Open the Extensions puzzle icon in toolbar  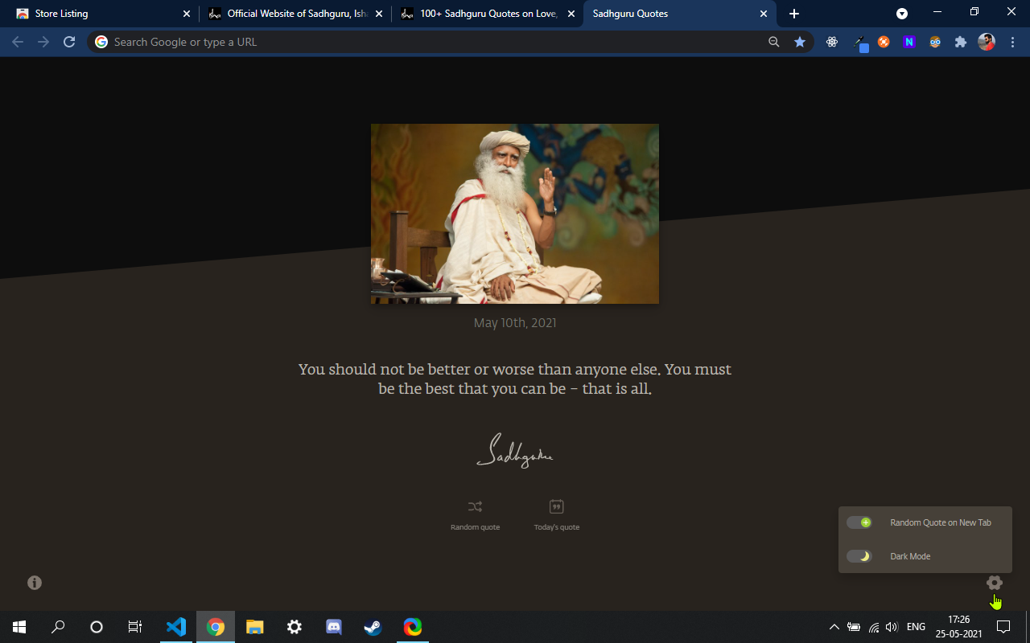[x=961, y=41]
